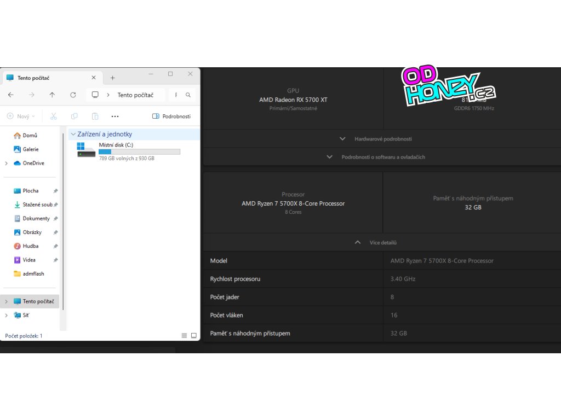Switch to large thumbnails view icon

pyautogui.click(x=194, y=335)
